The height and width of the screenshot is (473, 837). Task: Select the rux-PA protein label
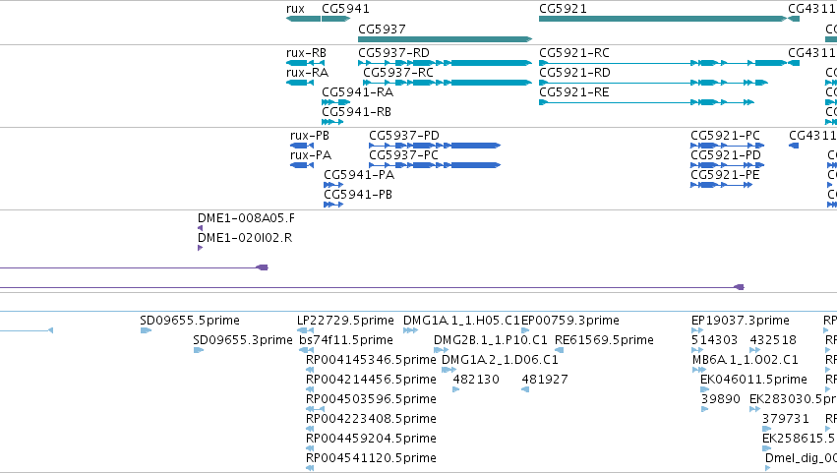pyautogui.click(x=311, y=155)
